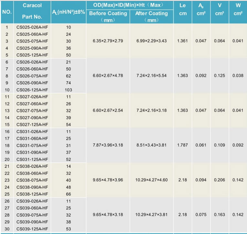The width and height of the screenshot is (247, 234).
Task: Select part number CS025-026A-HF
Action: 32,27
